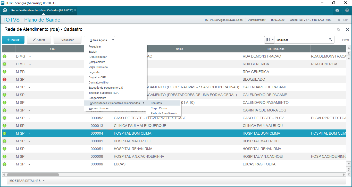
Task: Click Sair to exit the system
Action: tap(342, 20)
